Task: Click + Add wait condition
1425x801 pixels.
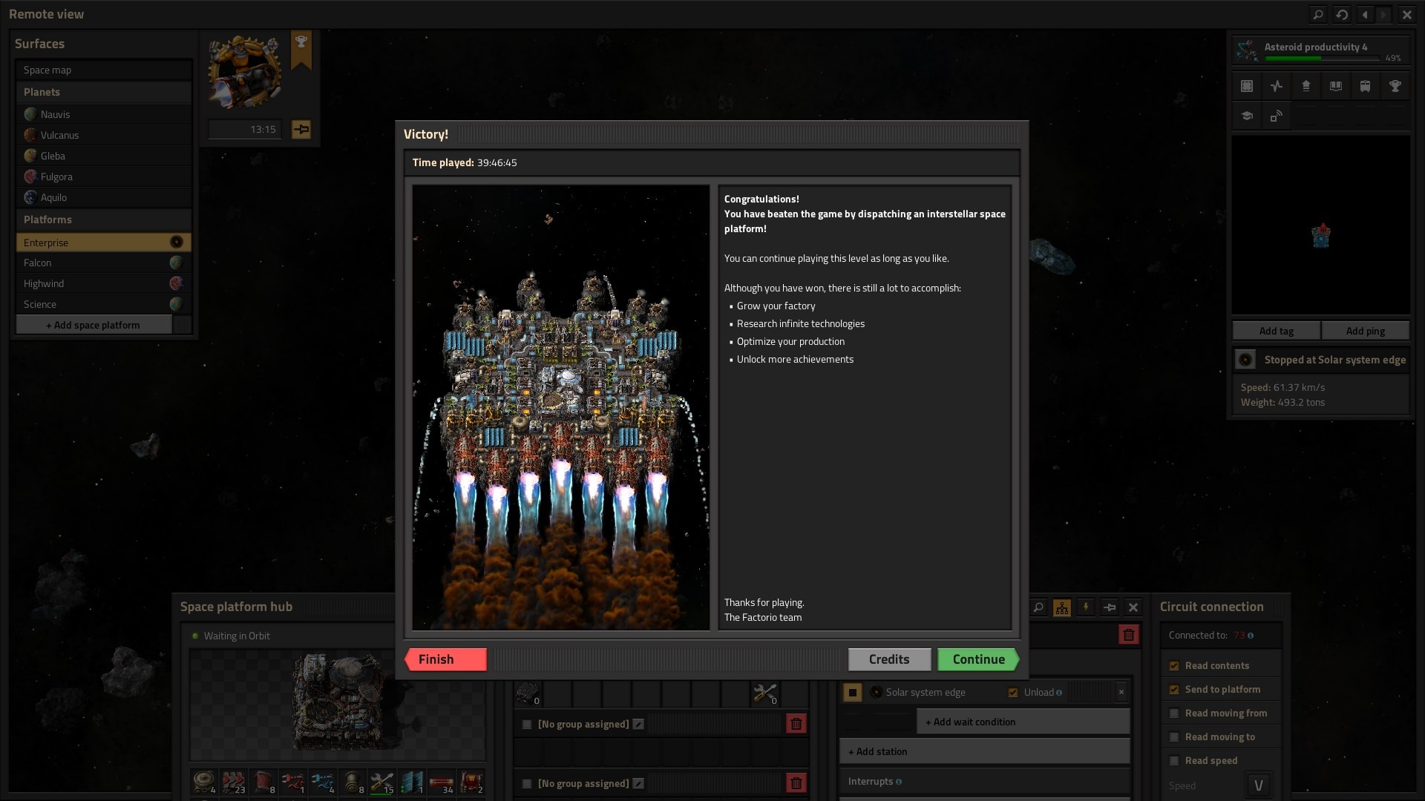Action: pyautogui.click(x=1023, y=722)
